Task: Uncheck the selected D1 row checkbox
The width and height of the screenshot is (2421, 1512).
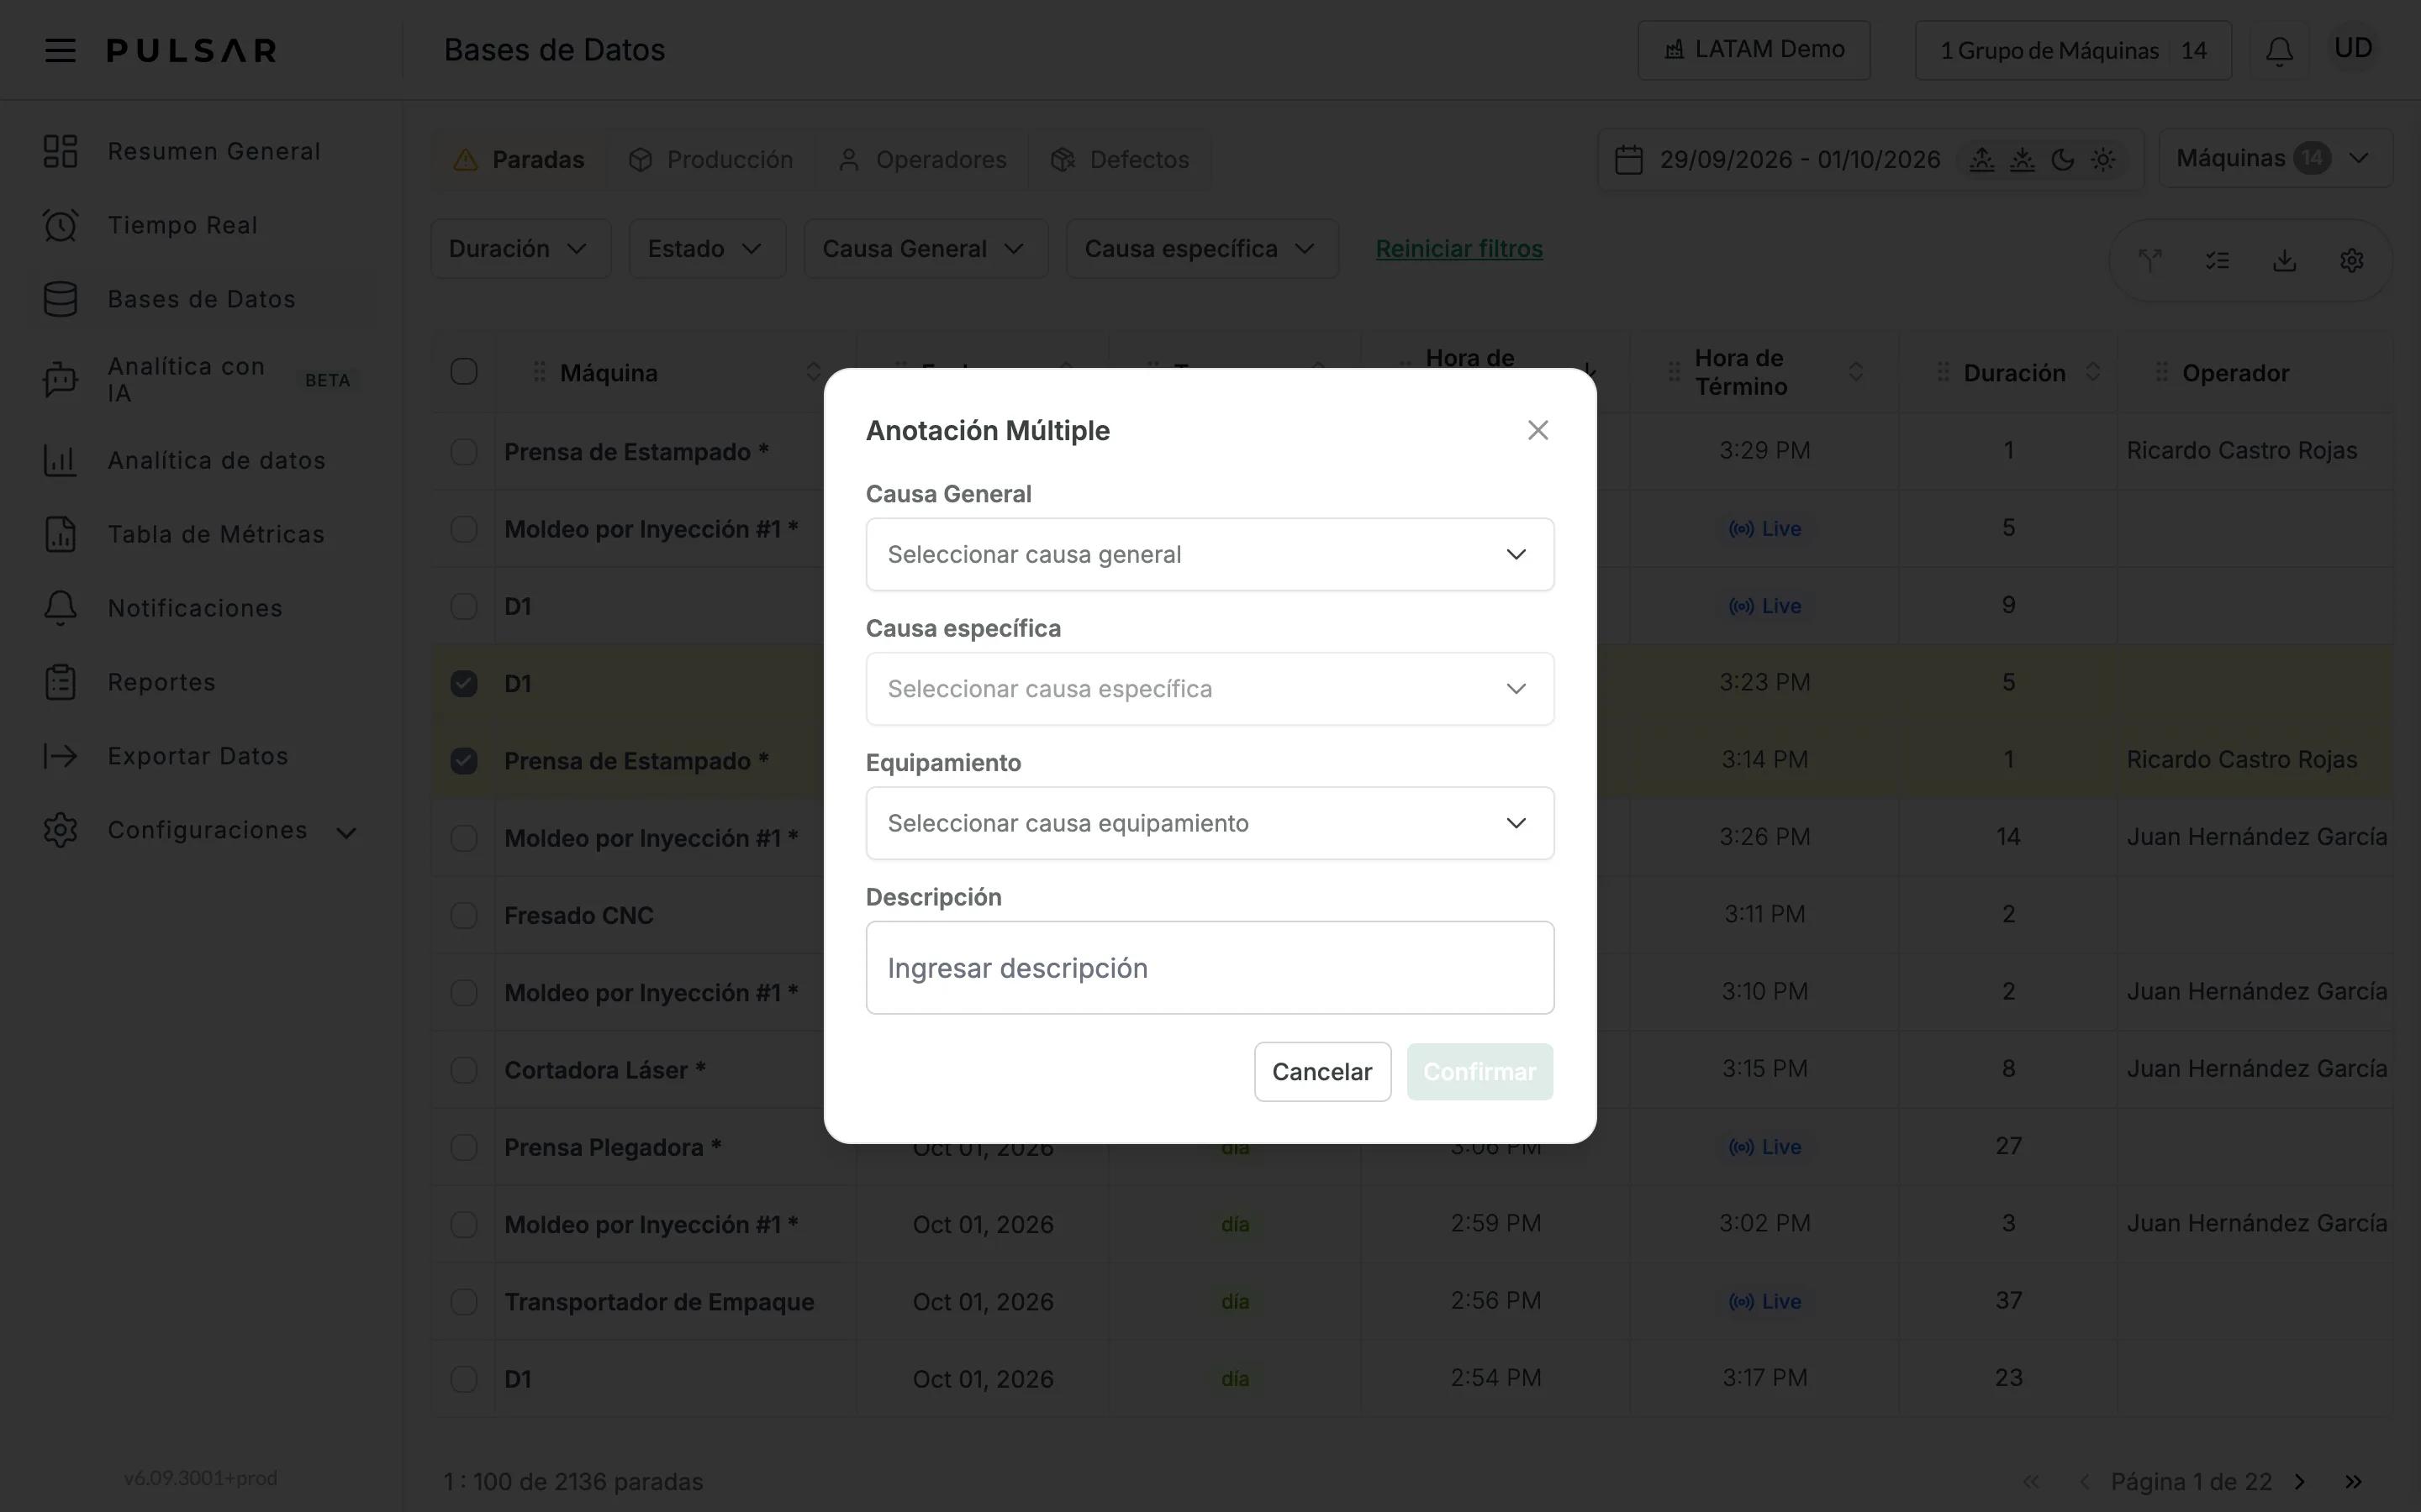Action: (463, 683)
